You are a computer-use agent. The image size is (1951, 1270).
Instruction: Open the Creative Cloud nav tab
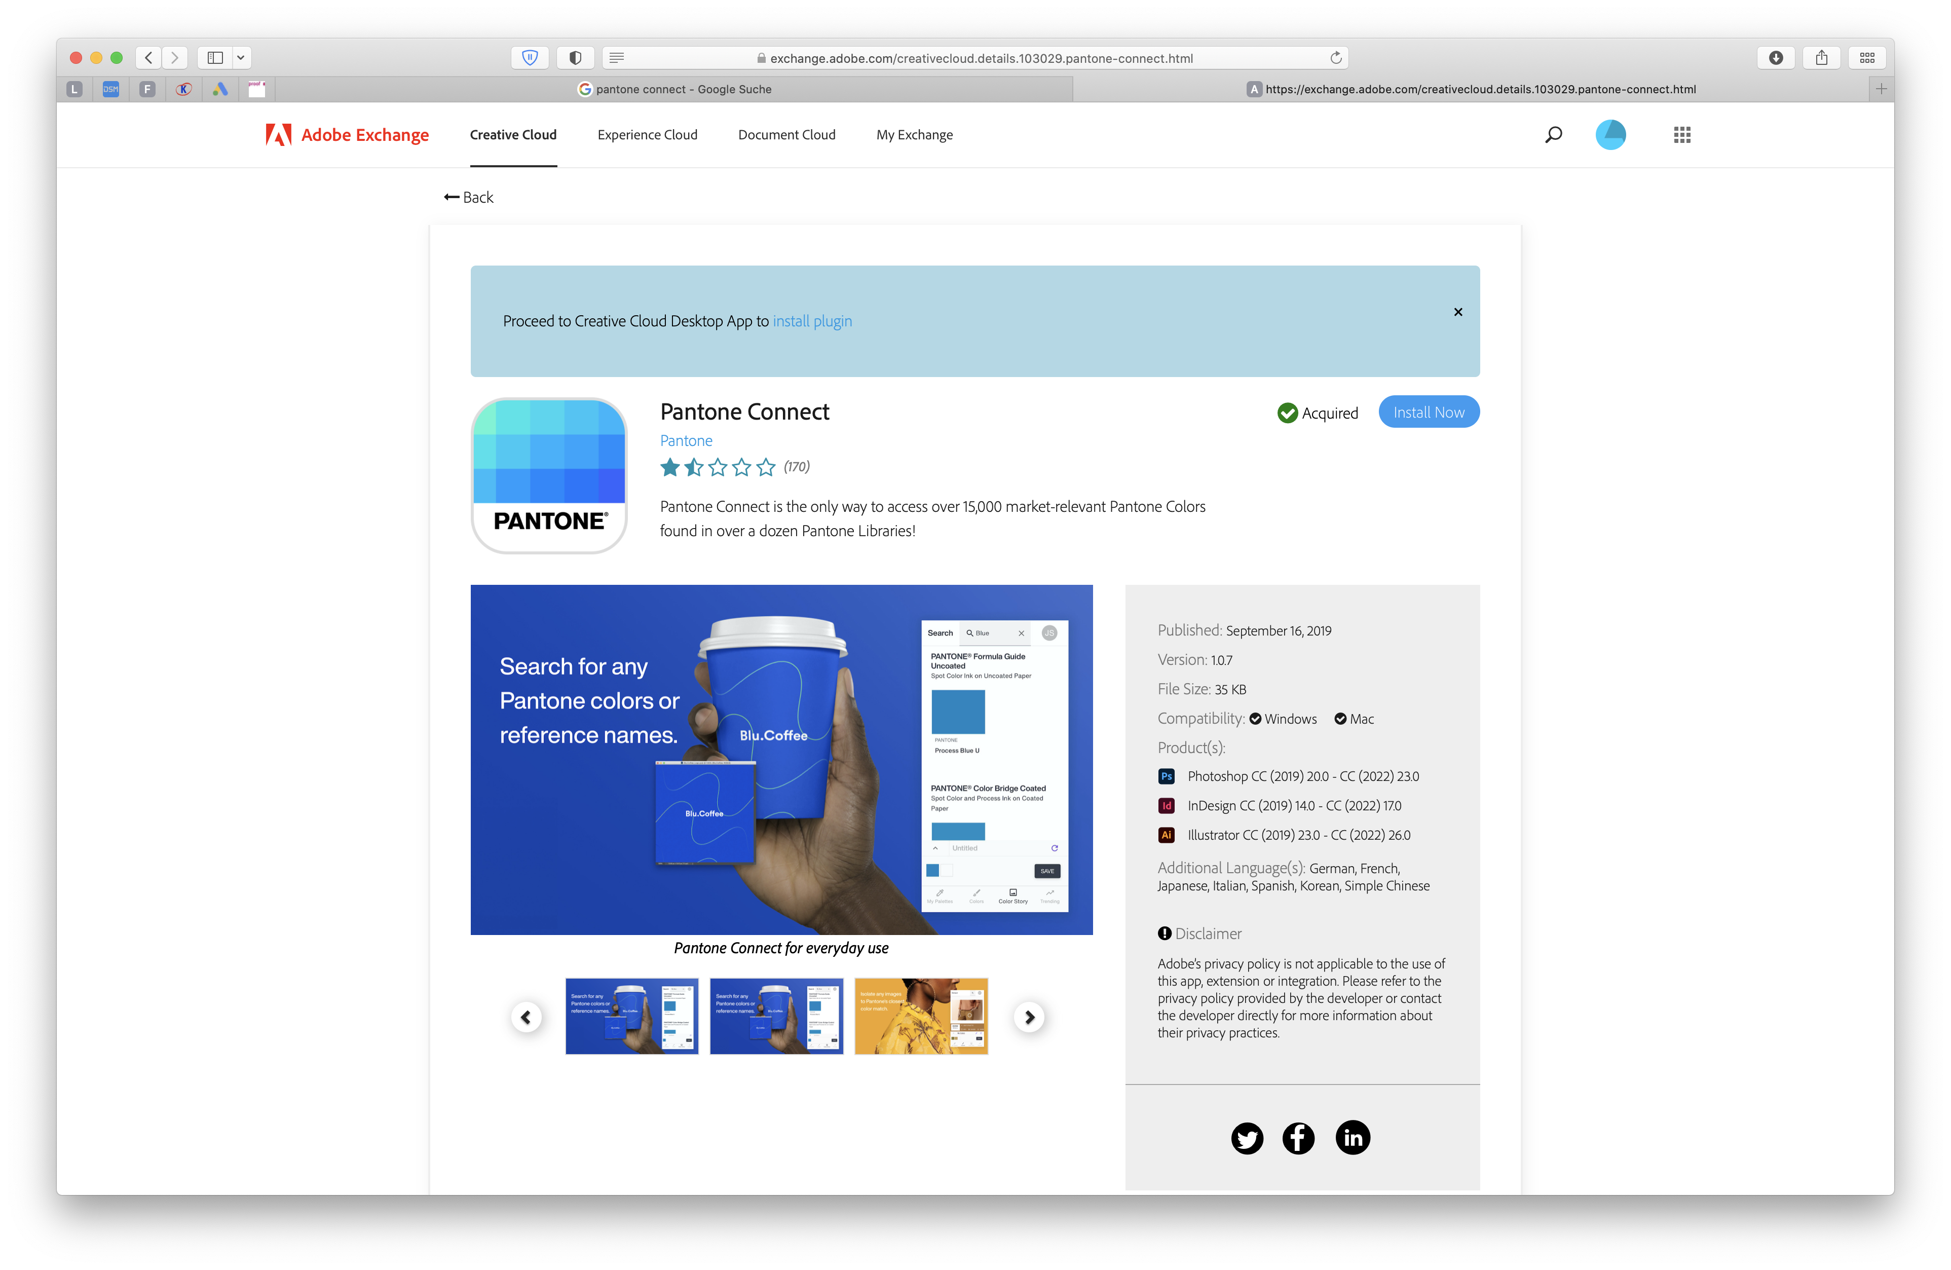pyautogui.click(x=513, y=134)
